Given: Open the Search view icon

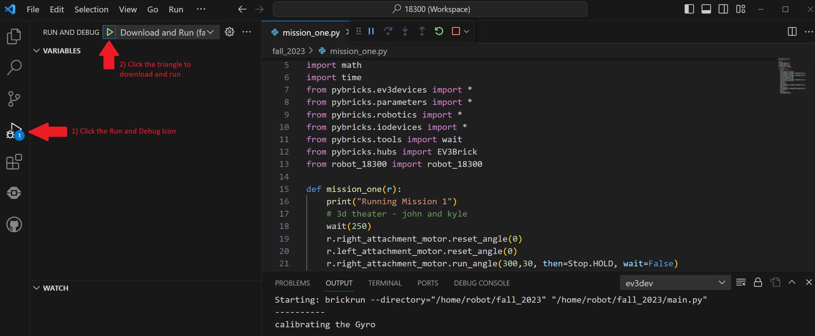Looking at the screenshot, I should point(14,67).
